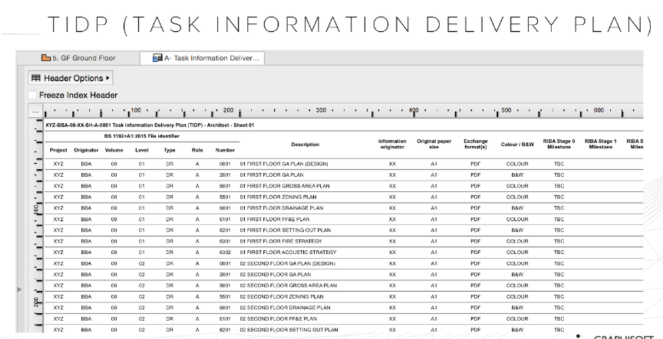Select 01 FIRST FLOOR GA PLAN (DESIGN) cell
Viewport: 663px width, 339px height.
(x=284, y=164)
